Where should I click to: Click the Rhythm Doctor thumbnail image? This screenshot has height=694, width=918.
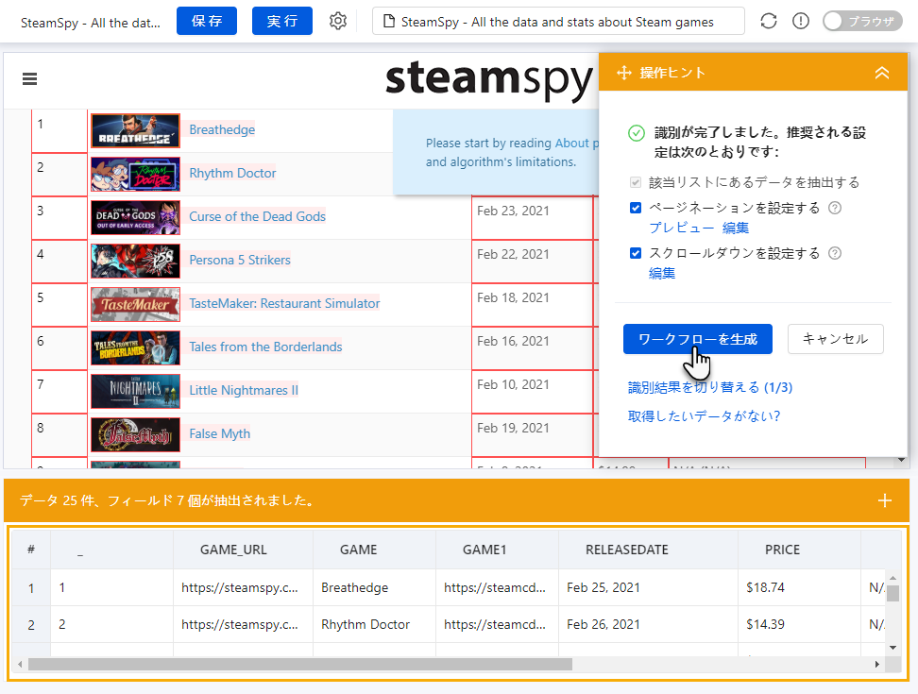click(x=135, y=174)
